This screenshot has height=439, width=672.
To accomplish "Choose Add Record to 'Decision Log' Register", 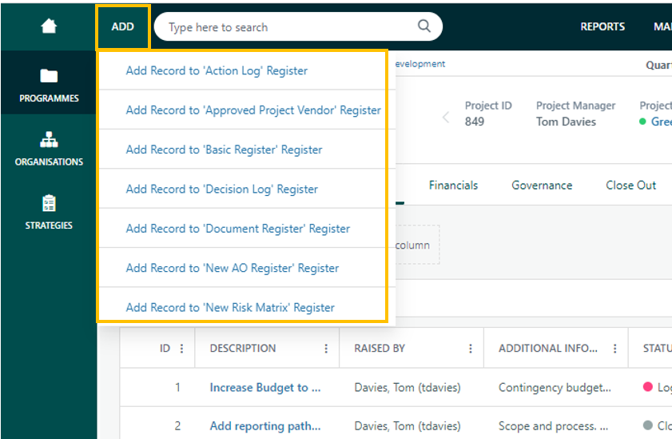I will (x=221, y=189).
